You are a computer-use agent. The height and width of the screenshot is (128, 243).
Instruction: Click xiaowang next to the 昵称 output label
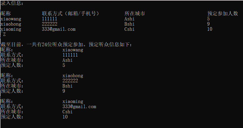(73, 50)
